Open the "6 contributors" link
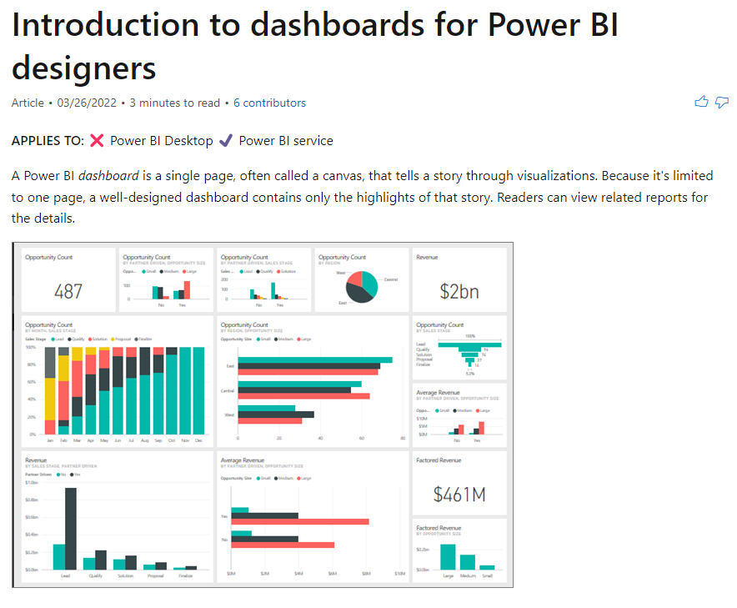The height and width of the screenshot is (608, 737). [x=269, y=103]
